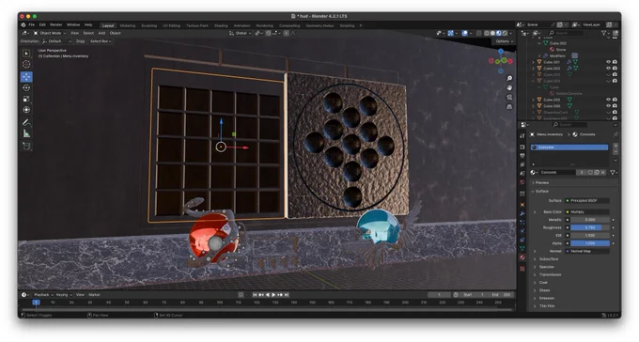Viewport: 639px width, 342px height.
Task: Open the Tool properties tab
Action: point(522,135)
